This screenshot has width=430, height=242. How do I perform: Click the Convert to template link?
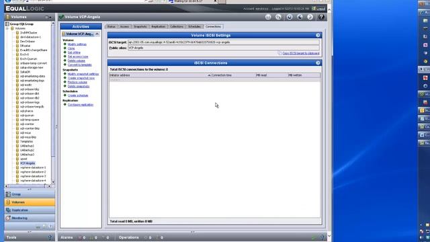pos(79,65)
